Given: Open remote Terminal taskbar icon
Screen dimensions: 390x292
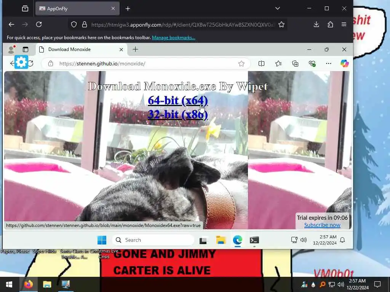Looking at the screenshot, I should (x=254, y=240).
